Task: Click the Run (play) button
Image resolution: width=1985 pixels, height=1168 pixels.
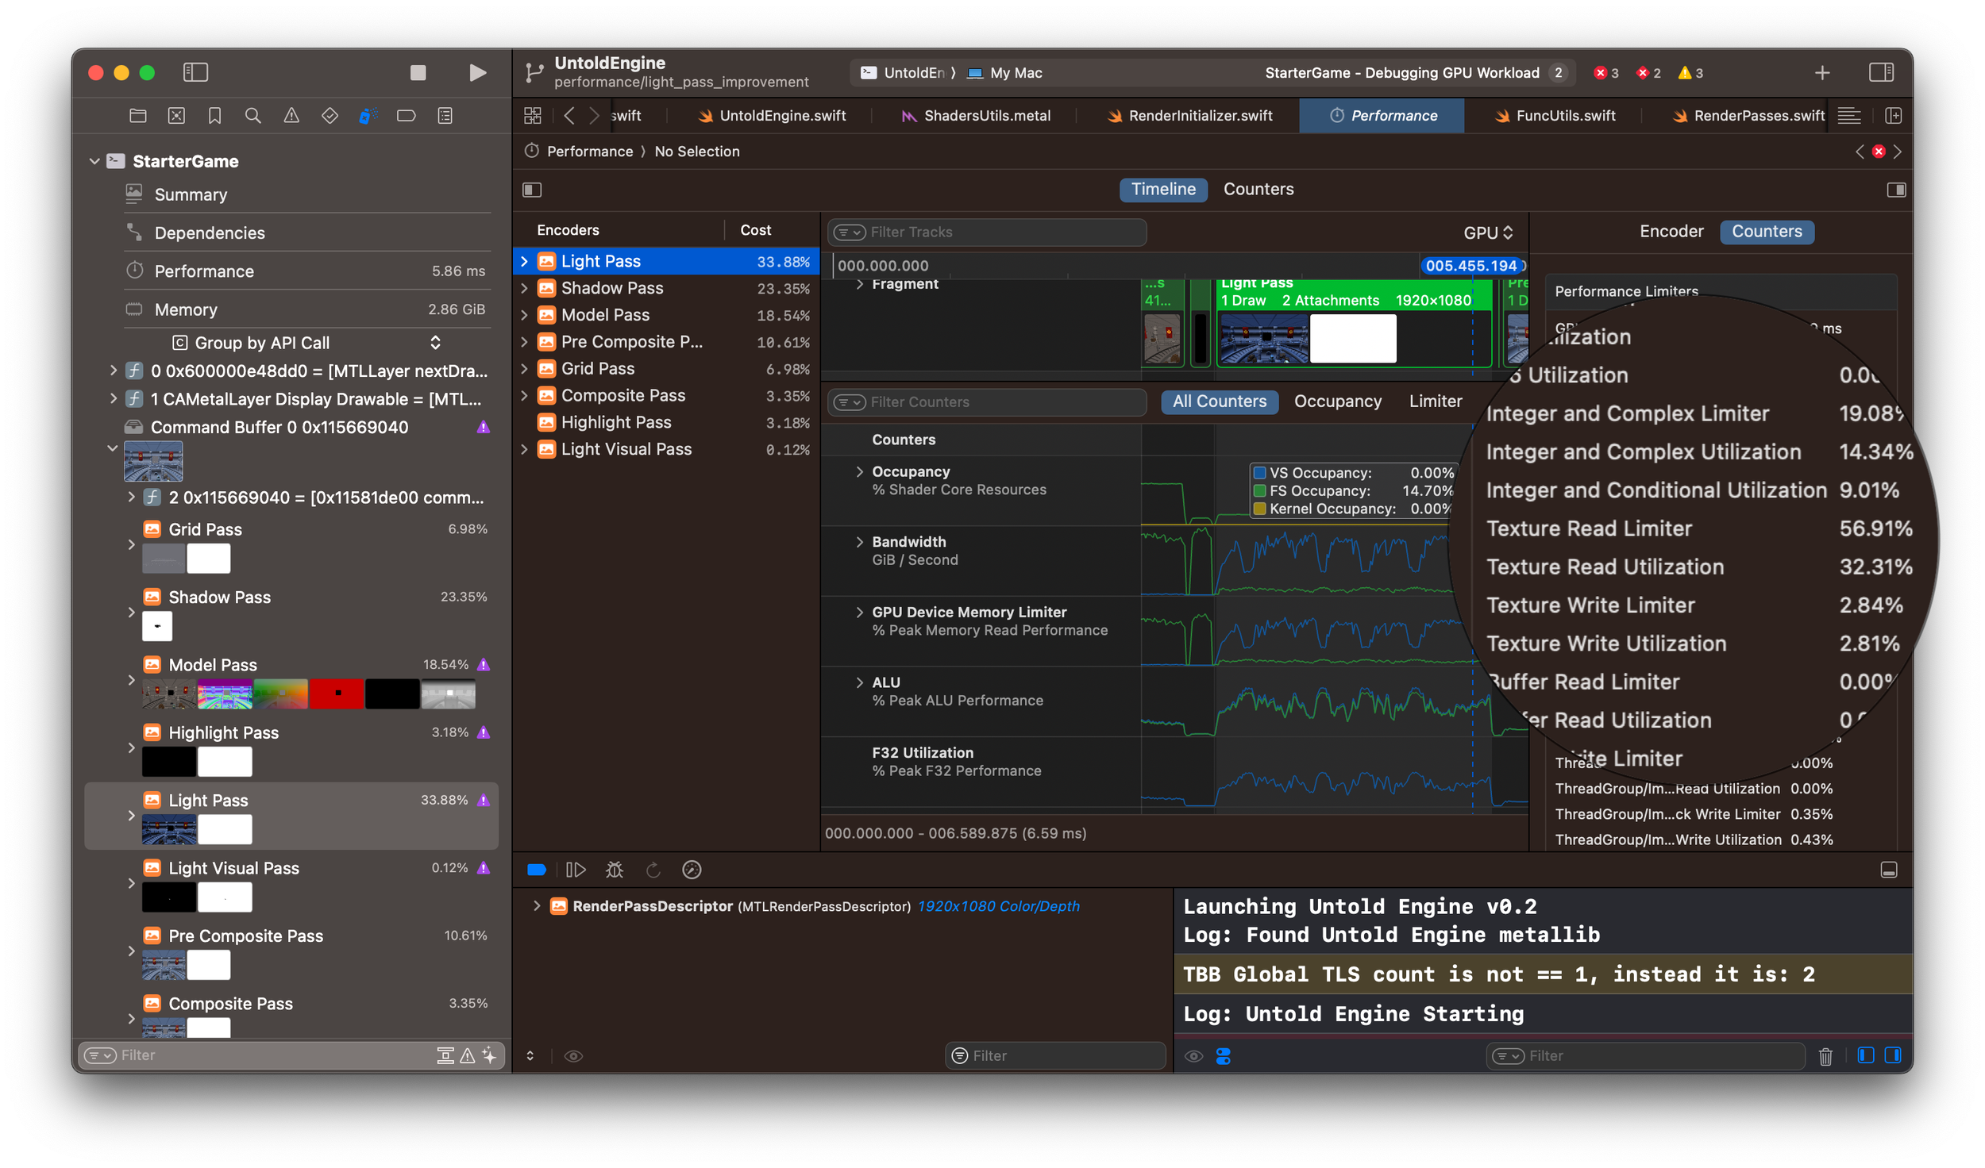Action: pos(477,73)
